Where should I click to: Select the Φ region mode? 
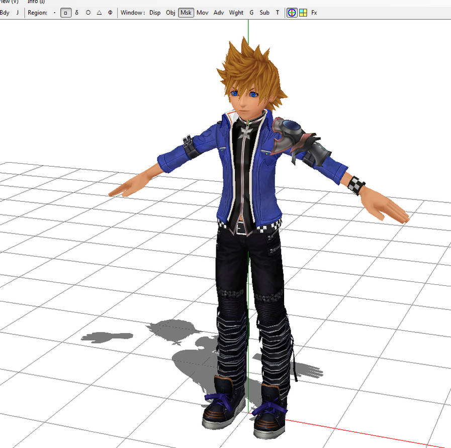click(110, 13)
